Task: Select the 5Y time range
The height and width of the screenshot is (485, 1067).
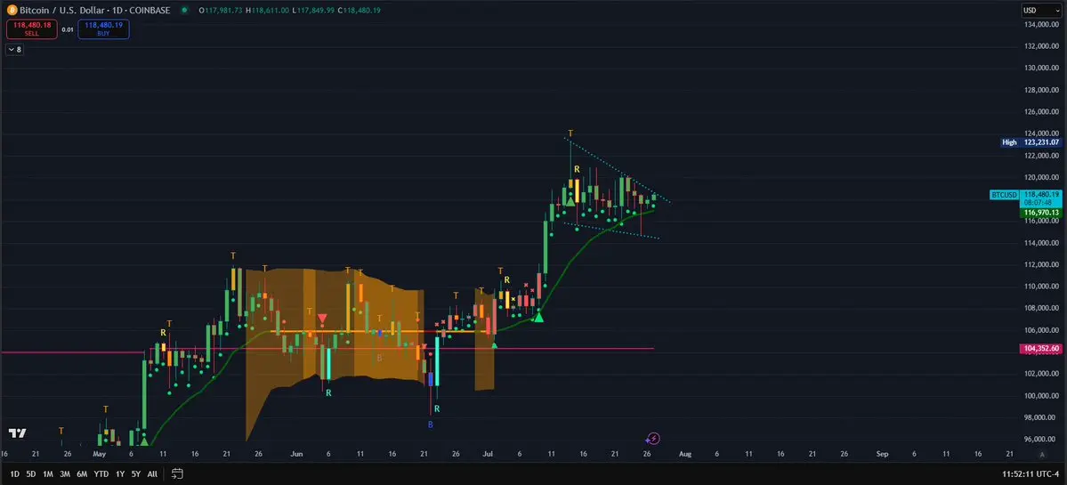Action: pos(136,473)
